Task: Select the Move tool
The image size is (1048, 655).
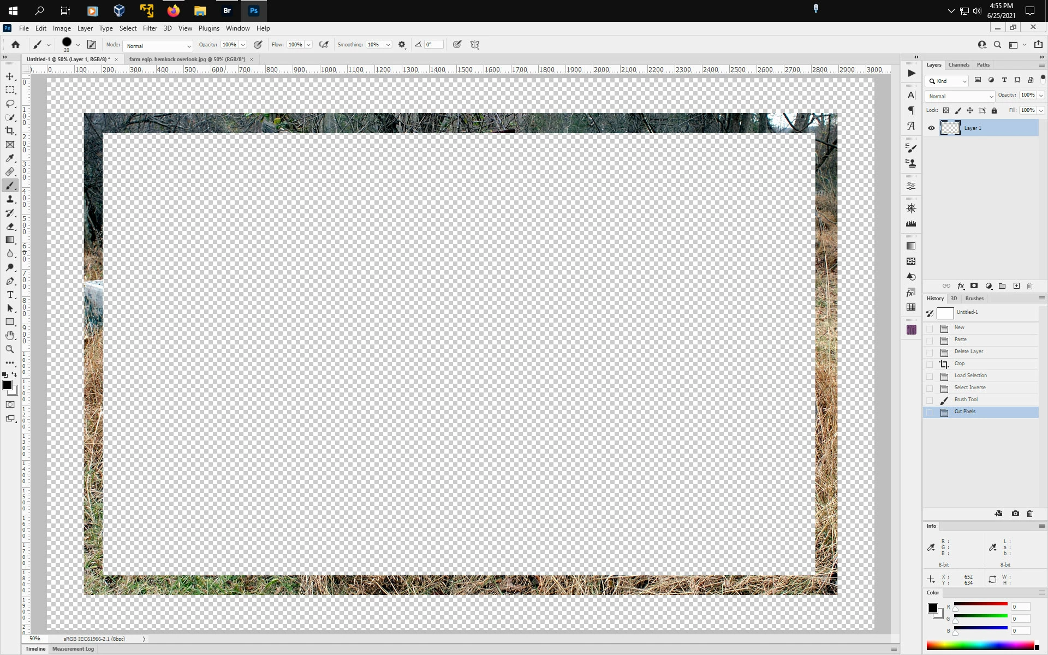Action: pos(10,76)
